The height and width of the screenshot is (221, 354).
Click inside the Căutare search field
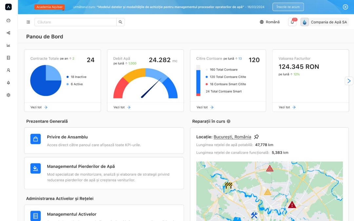(75, 22)
